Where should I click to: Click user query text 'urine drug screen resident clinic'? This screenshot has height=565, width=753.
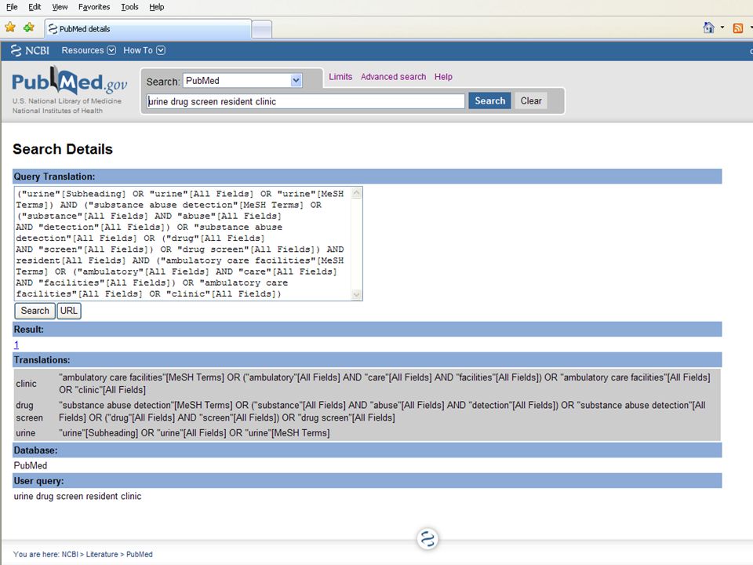tap(78, 496)
